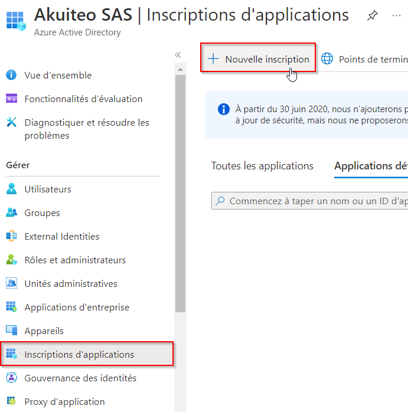This screenshot has height=412, width=408.
Task: Select Inscriptions d'applications in sidebar
Action: pyautogui.click(x=87, y=354)
